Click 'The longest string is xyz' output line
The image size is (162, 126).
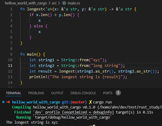(32, 122)
